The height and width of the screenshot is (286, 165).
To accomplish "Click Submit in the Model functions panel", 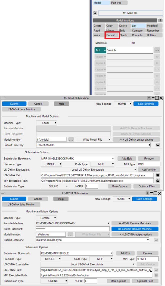I will click(x=111, y=35).
